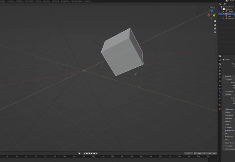
Task: Expand the Light Paths panel
Action: coord(228,118)
